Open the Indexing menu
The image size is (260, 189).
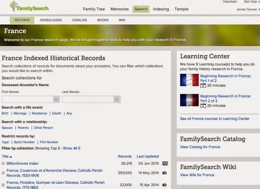tap(161, 9)
